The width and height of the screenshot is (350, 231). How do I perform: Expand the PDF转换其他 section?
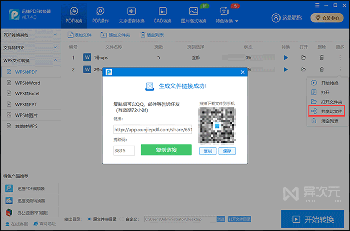(30, 35)
